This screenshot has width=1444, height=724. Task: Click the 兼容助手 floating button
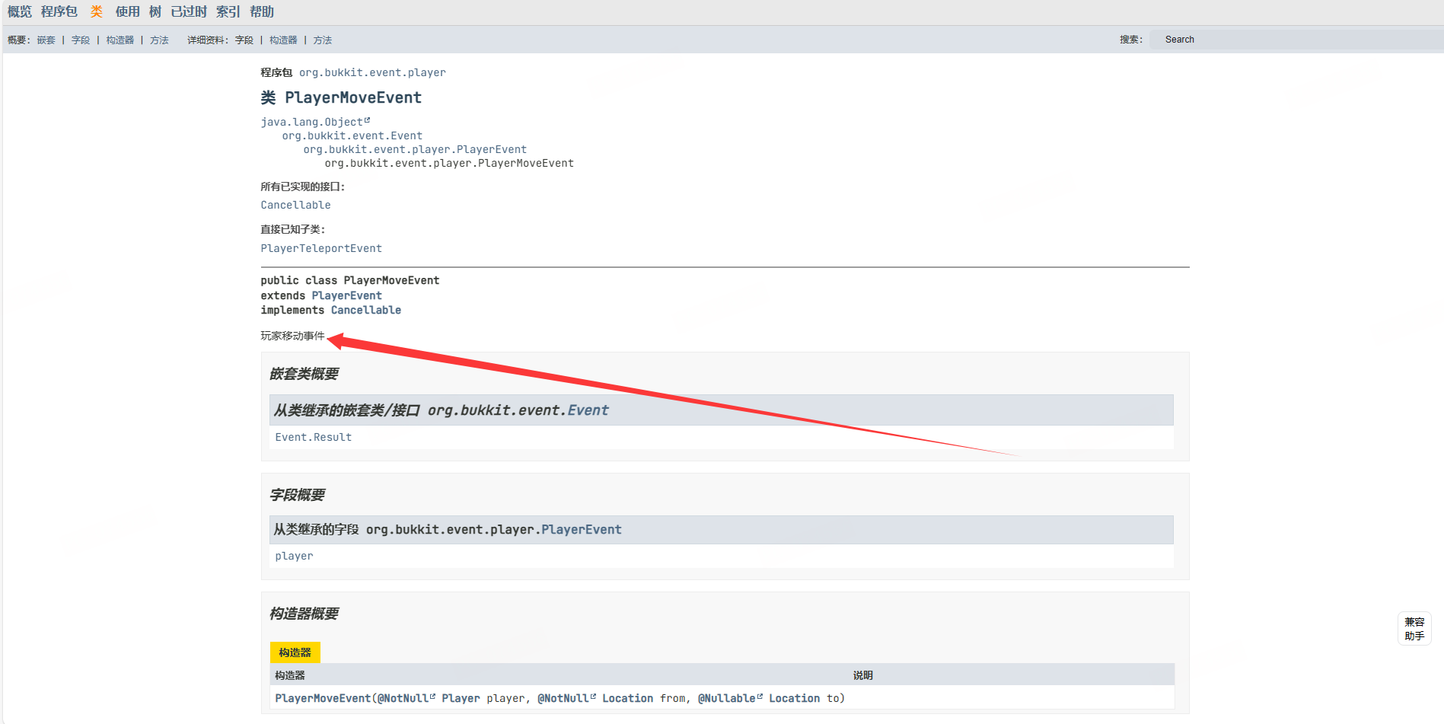click(1414, 629)
